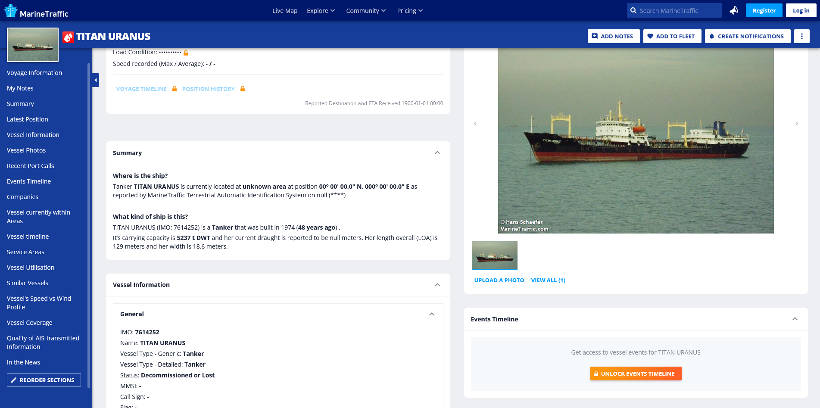The image size is (820, 408).
Task: Open the Pricing dropdown menu
Action: click(x=410, y=11)
